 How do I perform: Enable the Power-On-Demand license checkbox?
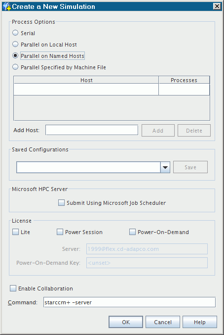(132, 232)
